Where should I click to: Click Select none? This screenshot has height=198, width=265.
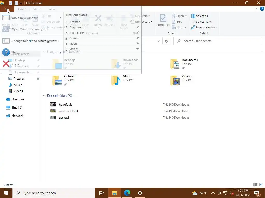click(201, 22)
